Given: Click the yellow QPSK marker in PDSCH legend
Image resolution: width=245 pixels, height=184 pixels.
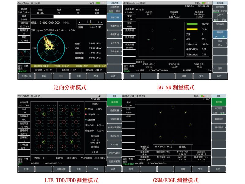Looking at the screenshot, I should [x=86, y=109].
